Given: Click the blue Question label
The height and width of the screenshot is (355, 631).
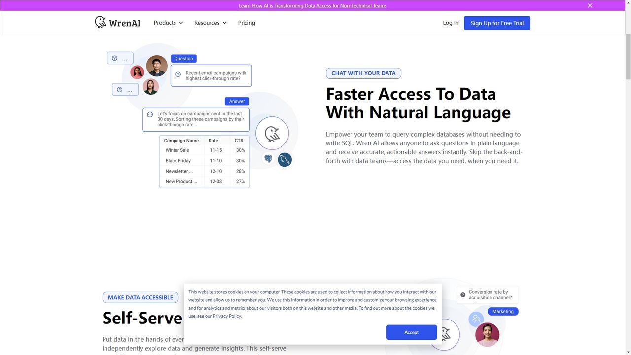Looking at the screenshot, I should click(183, 58).
